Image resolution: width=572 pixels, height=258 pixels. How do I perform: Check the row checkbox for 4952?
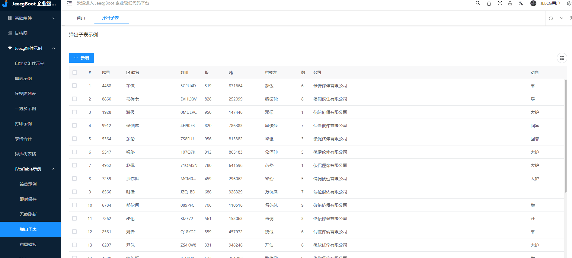coord(75,165)
